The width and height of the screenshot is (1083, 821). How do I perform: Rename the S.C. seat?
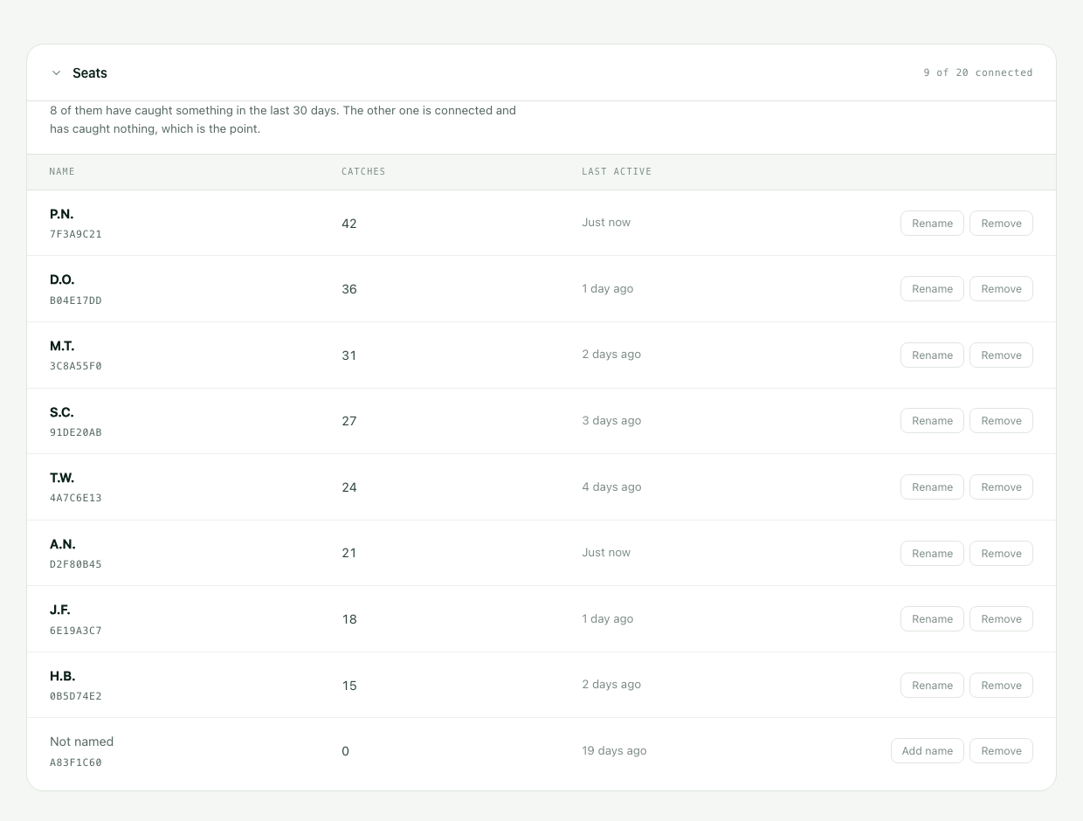[x=932, y=421]
